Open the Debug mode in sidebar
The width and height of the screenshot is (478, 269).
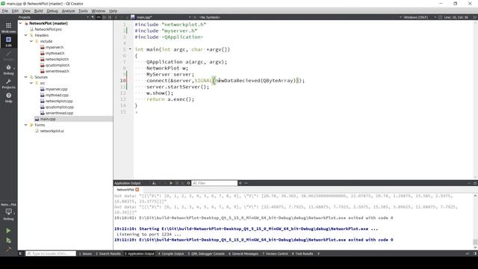tap(8, 69)
